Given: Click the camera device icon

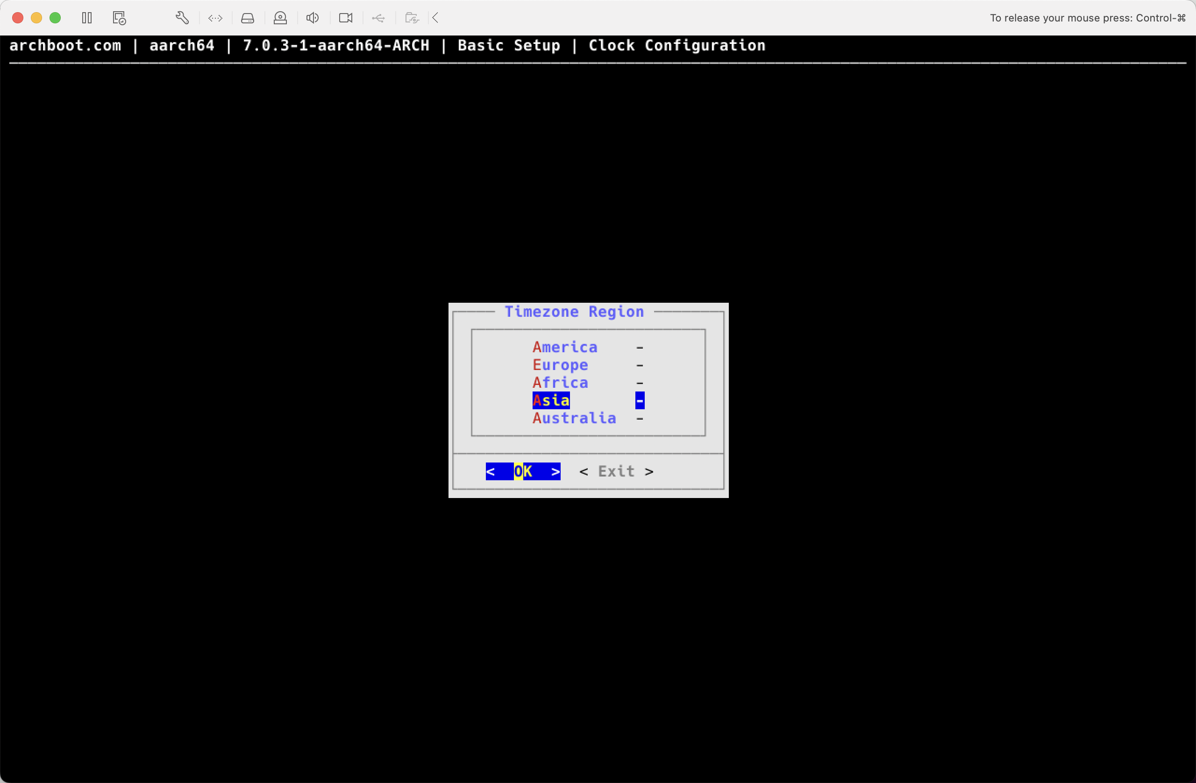Looking at the screenshot, I should point(346,18).
